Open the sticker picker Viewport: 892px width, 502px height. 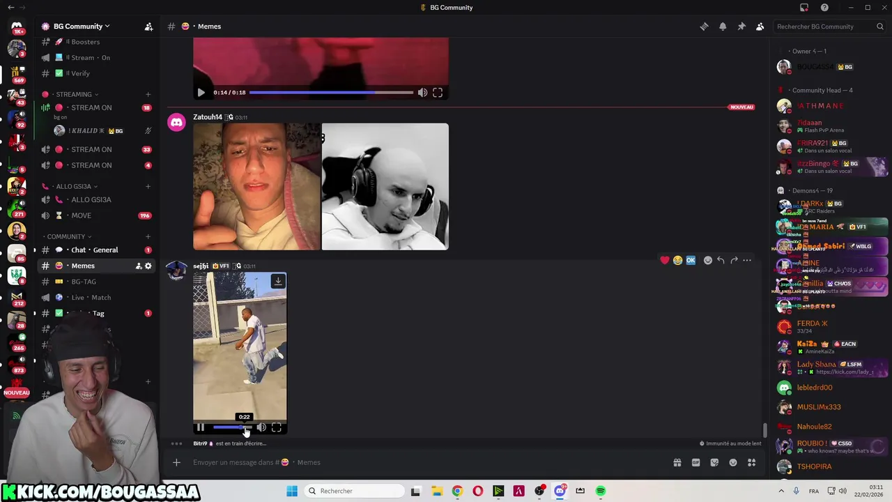(714, 462)
